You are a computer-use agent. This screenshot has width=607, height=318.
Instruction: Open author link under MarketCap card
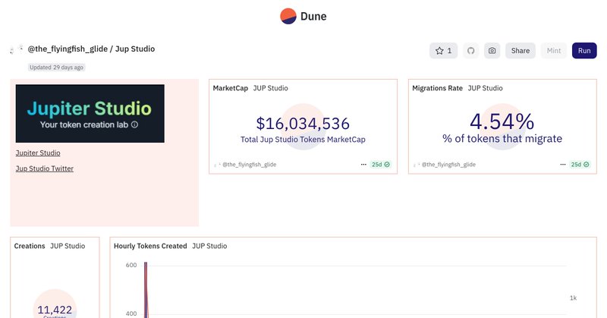[x=249, y=165]
